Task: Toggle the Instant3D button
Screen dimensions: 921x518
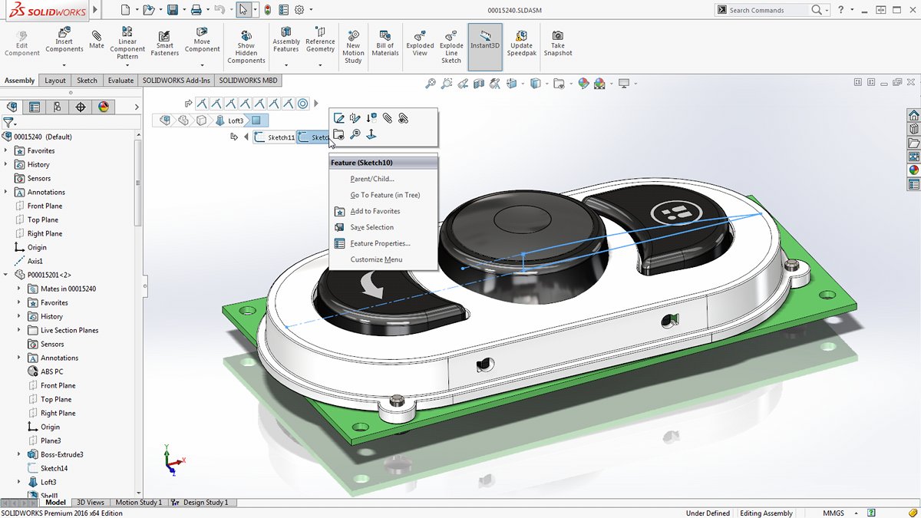Action: click(485, 46)
